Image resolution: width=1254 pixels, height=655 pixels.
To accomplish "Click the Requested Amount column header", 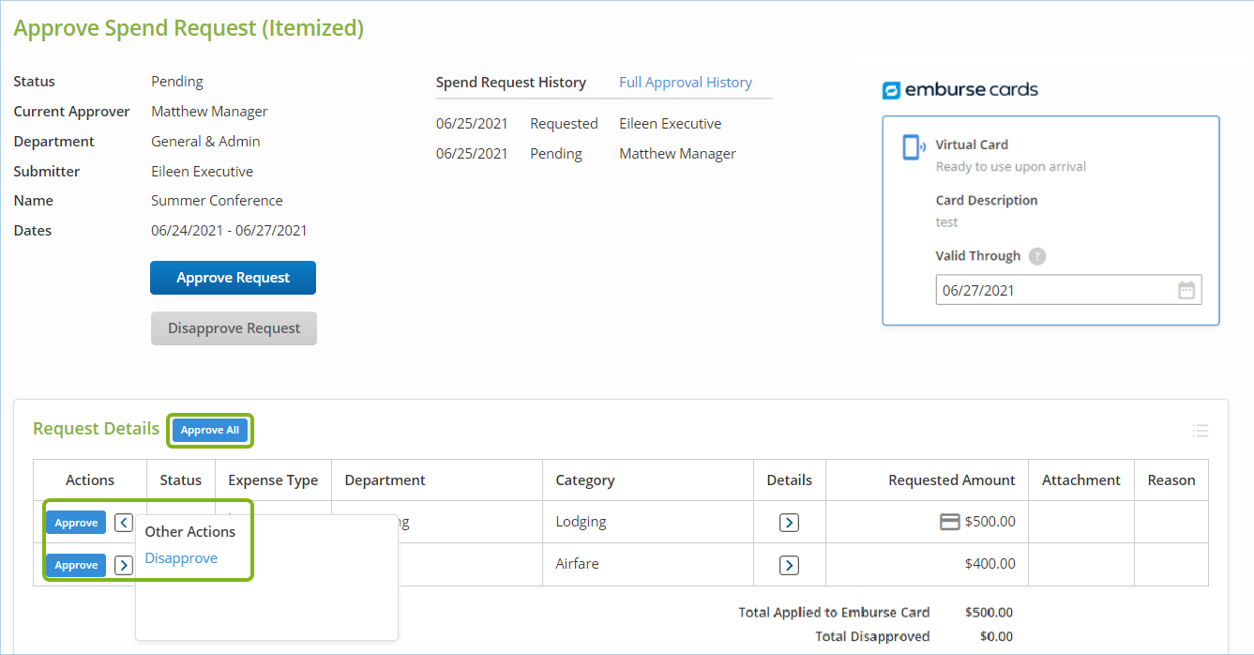I will pos(951,480).
